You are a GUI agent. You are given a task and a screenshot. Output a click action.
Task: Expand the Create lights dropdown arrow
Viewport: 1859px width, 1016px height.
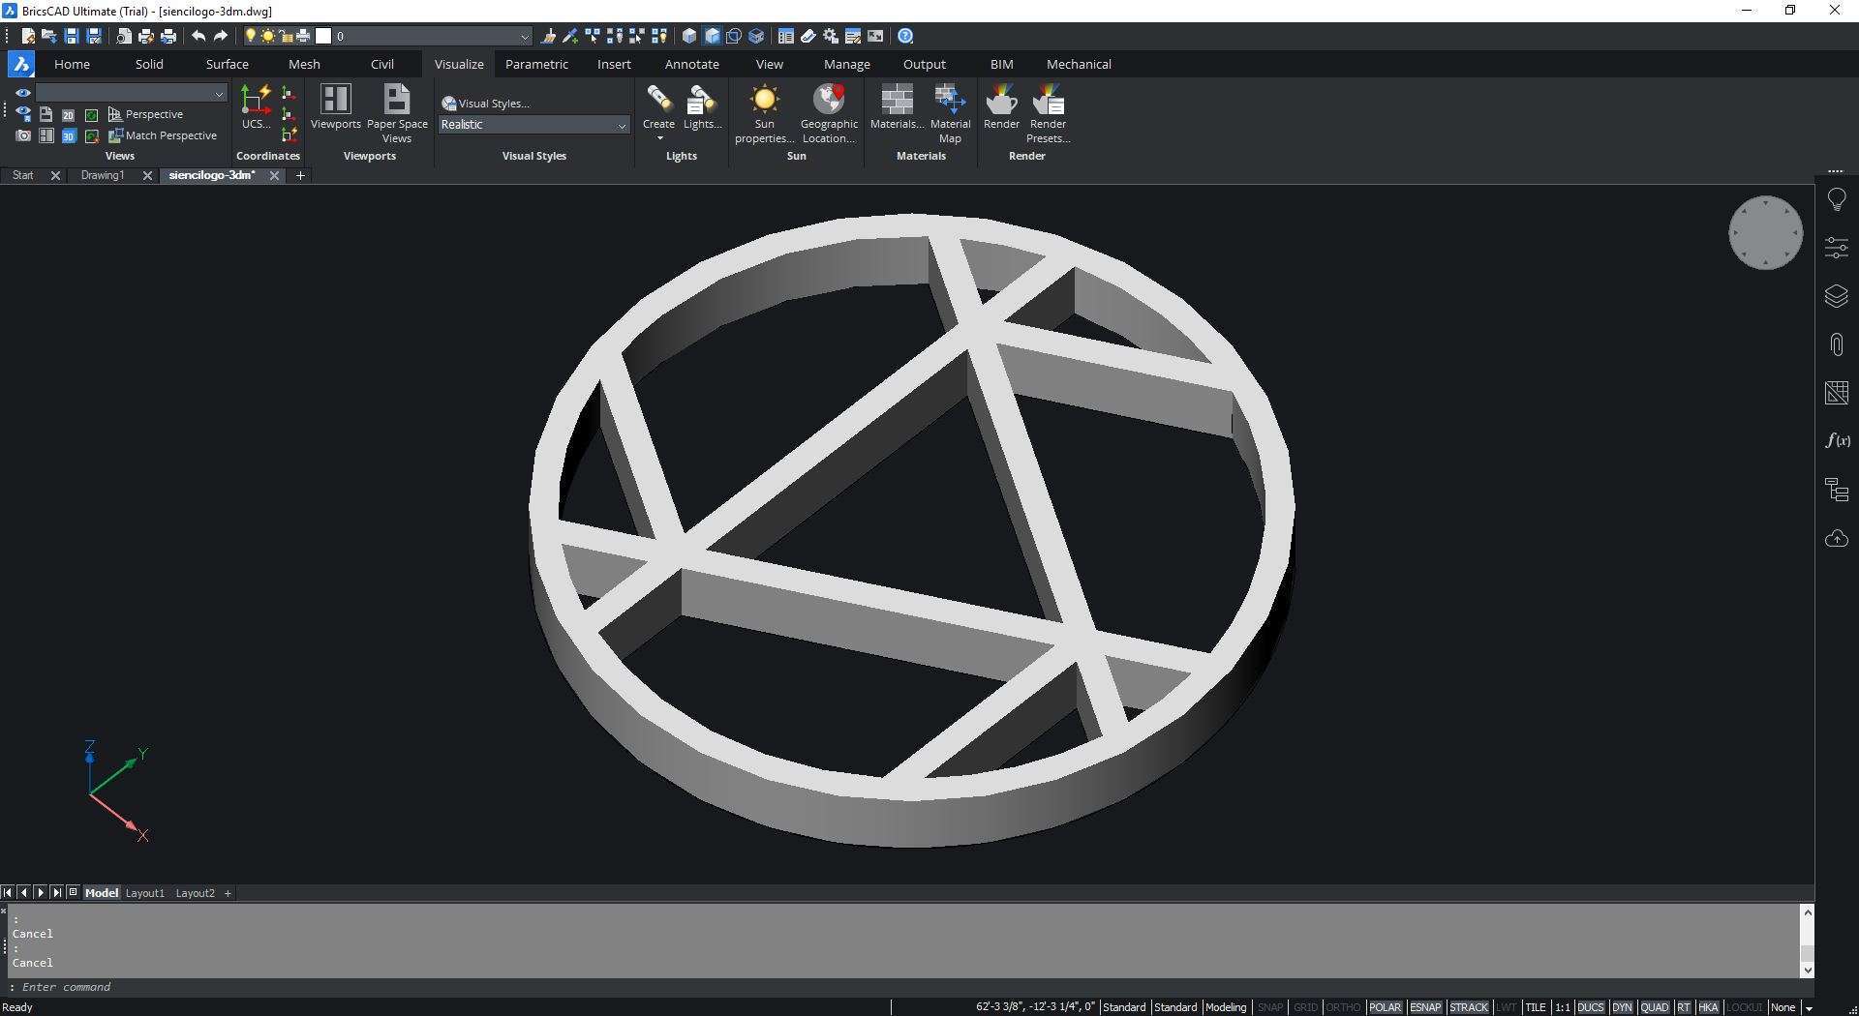[x=660, y=138]
